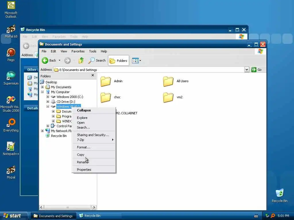Choose Format... in context menu
294x220 pixels.
pos(94,147)
